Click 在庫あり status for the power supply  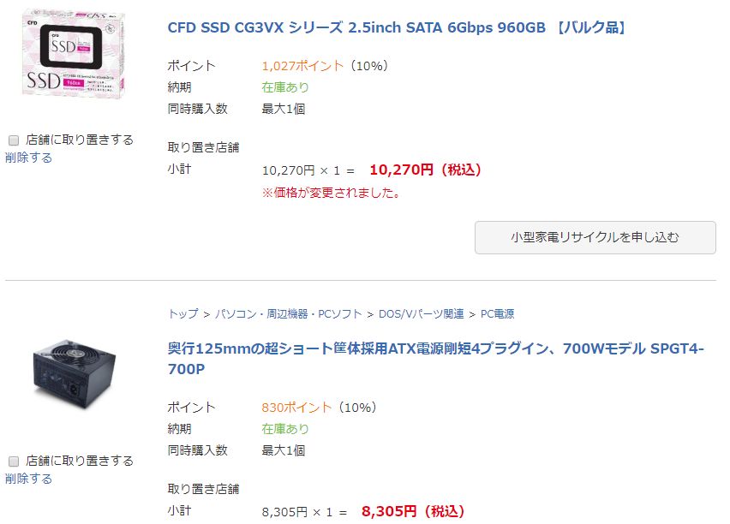[285, 429]
